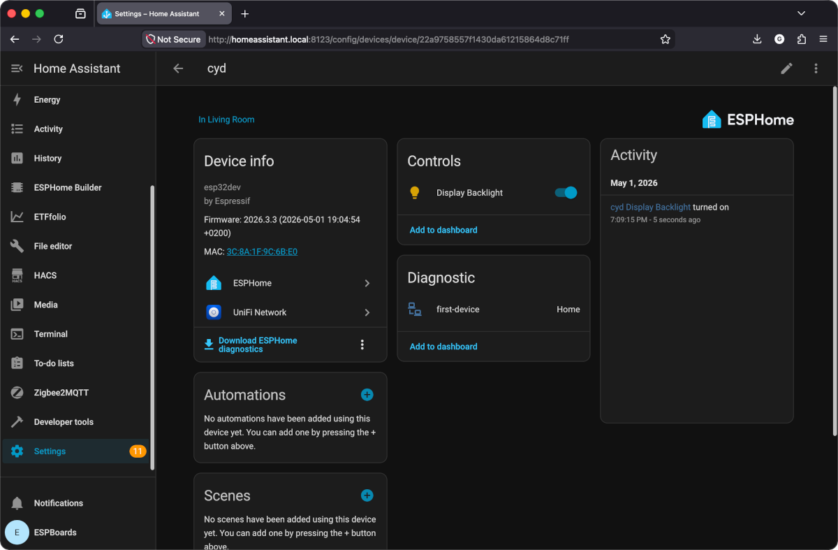The width and height of the screenshot is (838, 550).
Task: Open the Firefox View sidebar icon
Action: (x=80, y=14)
